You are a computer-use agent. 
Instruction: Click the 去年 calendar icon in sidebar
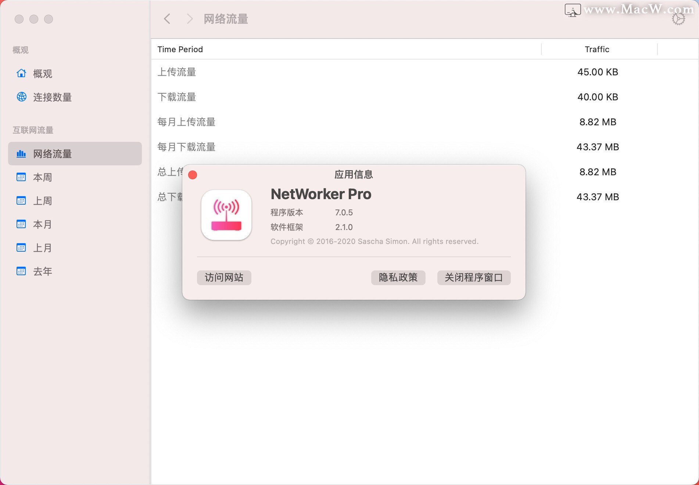[21, 271]
